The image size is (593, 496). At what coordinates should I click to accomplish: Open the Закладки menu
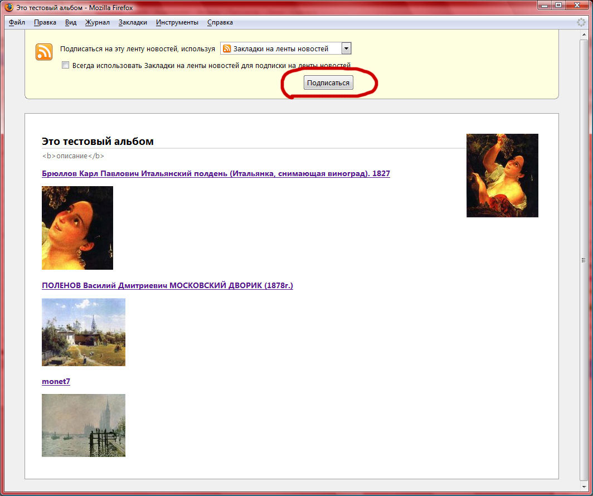[133, 22]
